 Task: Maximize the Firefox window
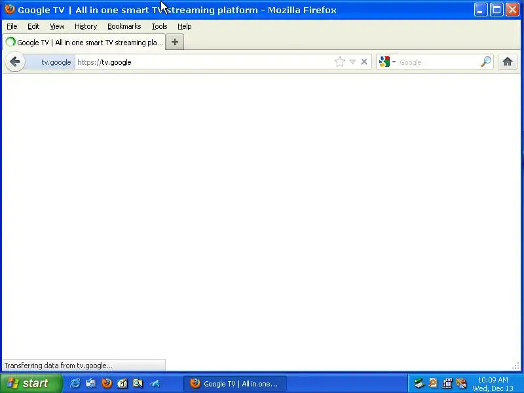[x=496, y=10]
